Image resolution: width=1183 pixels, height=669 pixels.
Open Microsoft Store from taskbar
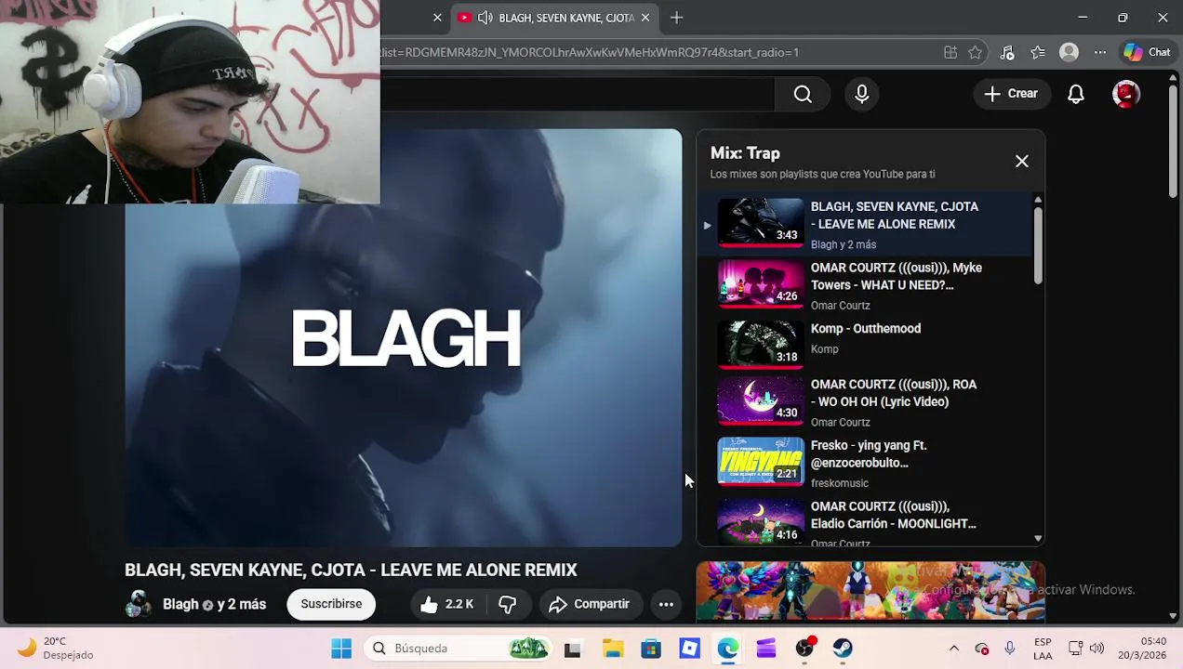tap(651, 649)
